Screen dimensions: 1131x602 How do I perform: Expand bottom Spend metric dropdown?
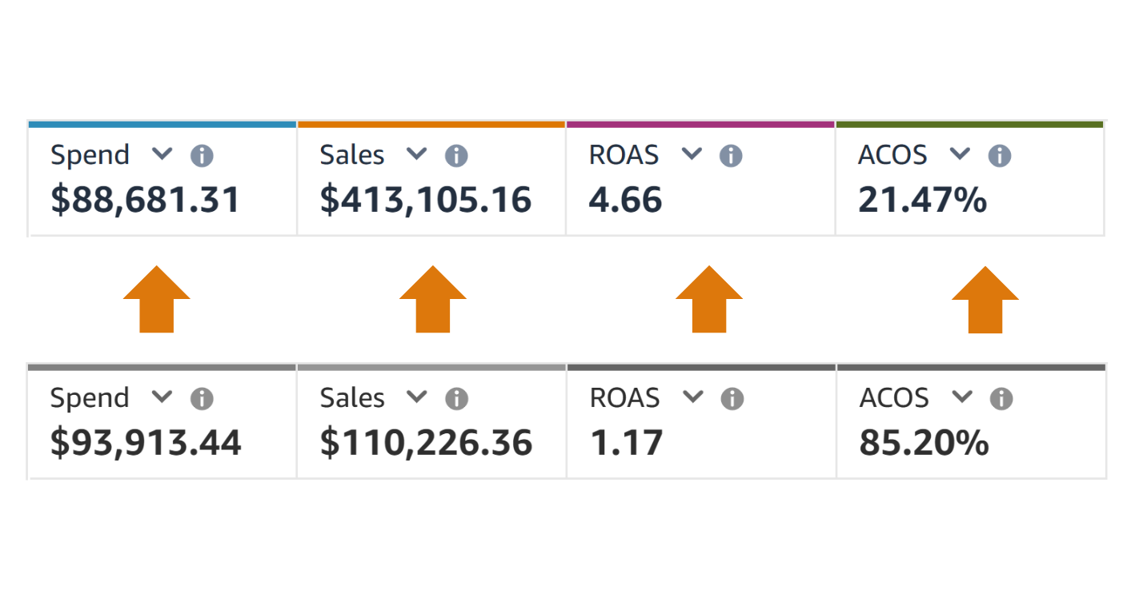pos(162,397)
